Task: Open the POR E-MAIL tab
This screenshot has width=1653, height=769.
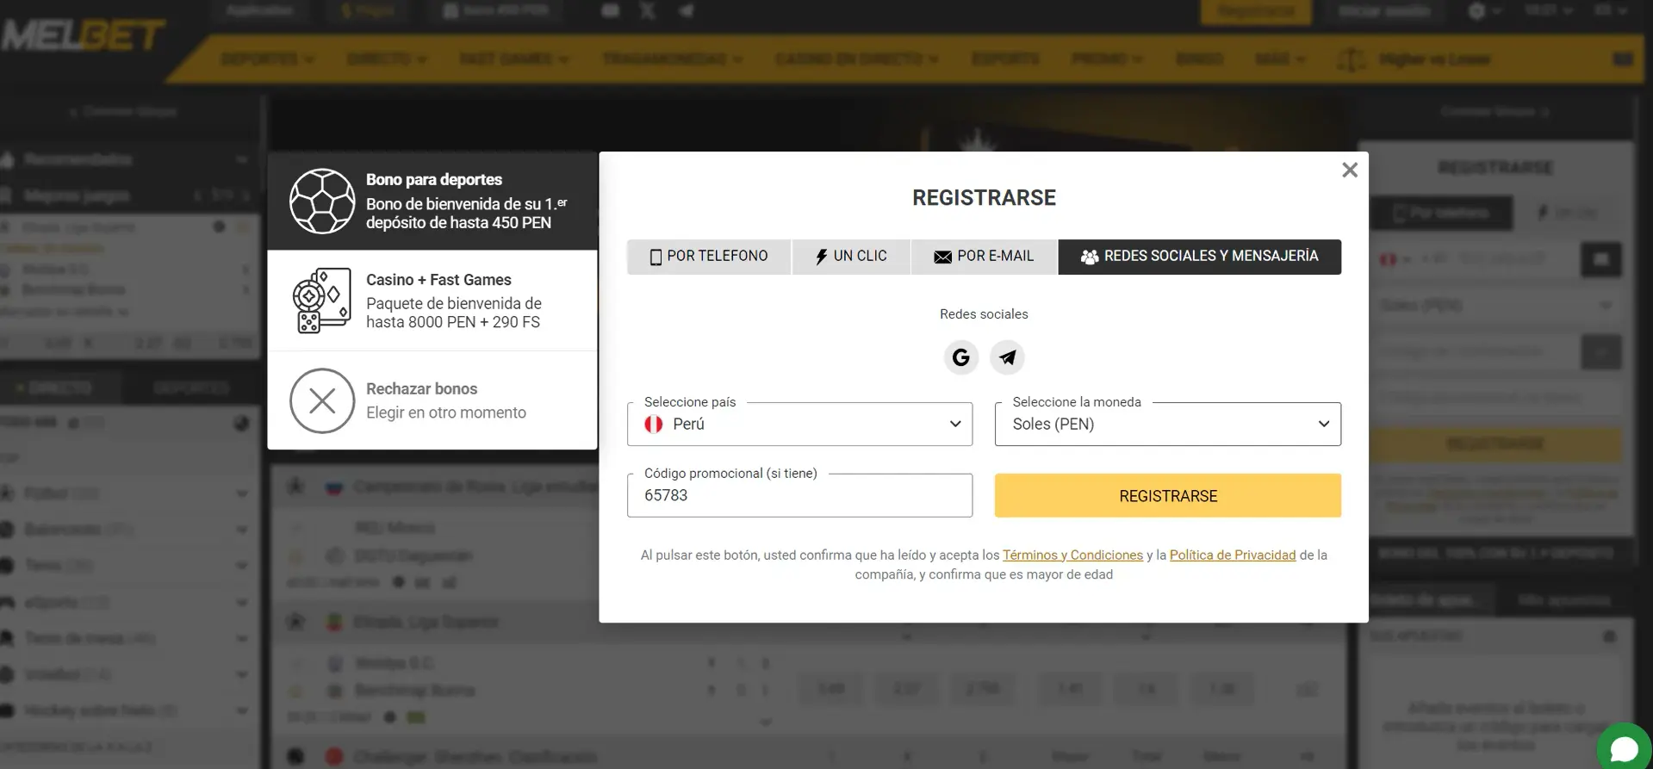Action: pyautogui.click(x=984, y=257)
